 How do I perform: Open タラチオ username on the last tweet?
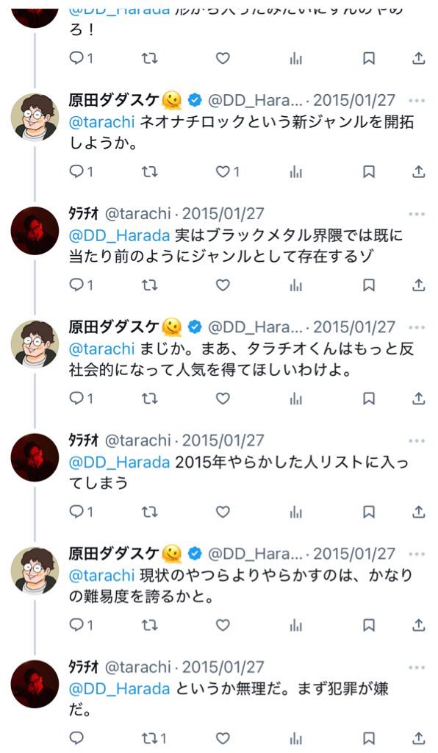84,667
